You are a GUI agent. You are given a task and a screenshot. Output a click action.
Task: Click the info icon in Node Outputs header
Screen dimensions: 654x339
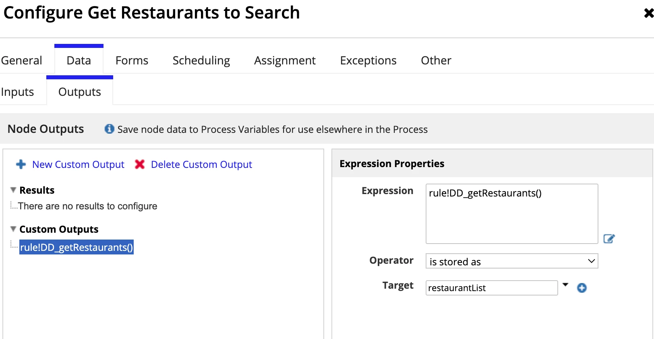click(x=109, y=129)
